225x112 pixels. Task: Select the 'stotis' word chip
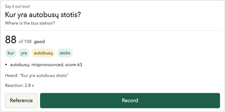click(x=65, y=53)
